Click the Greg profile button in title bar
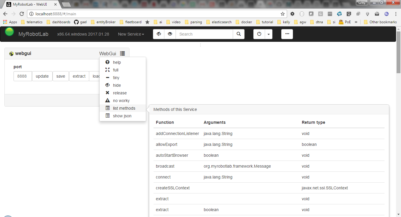The width and height of the screenshot is (401, 217). pyautogui.click(x=362, y=2)
